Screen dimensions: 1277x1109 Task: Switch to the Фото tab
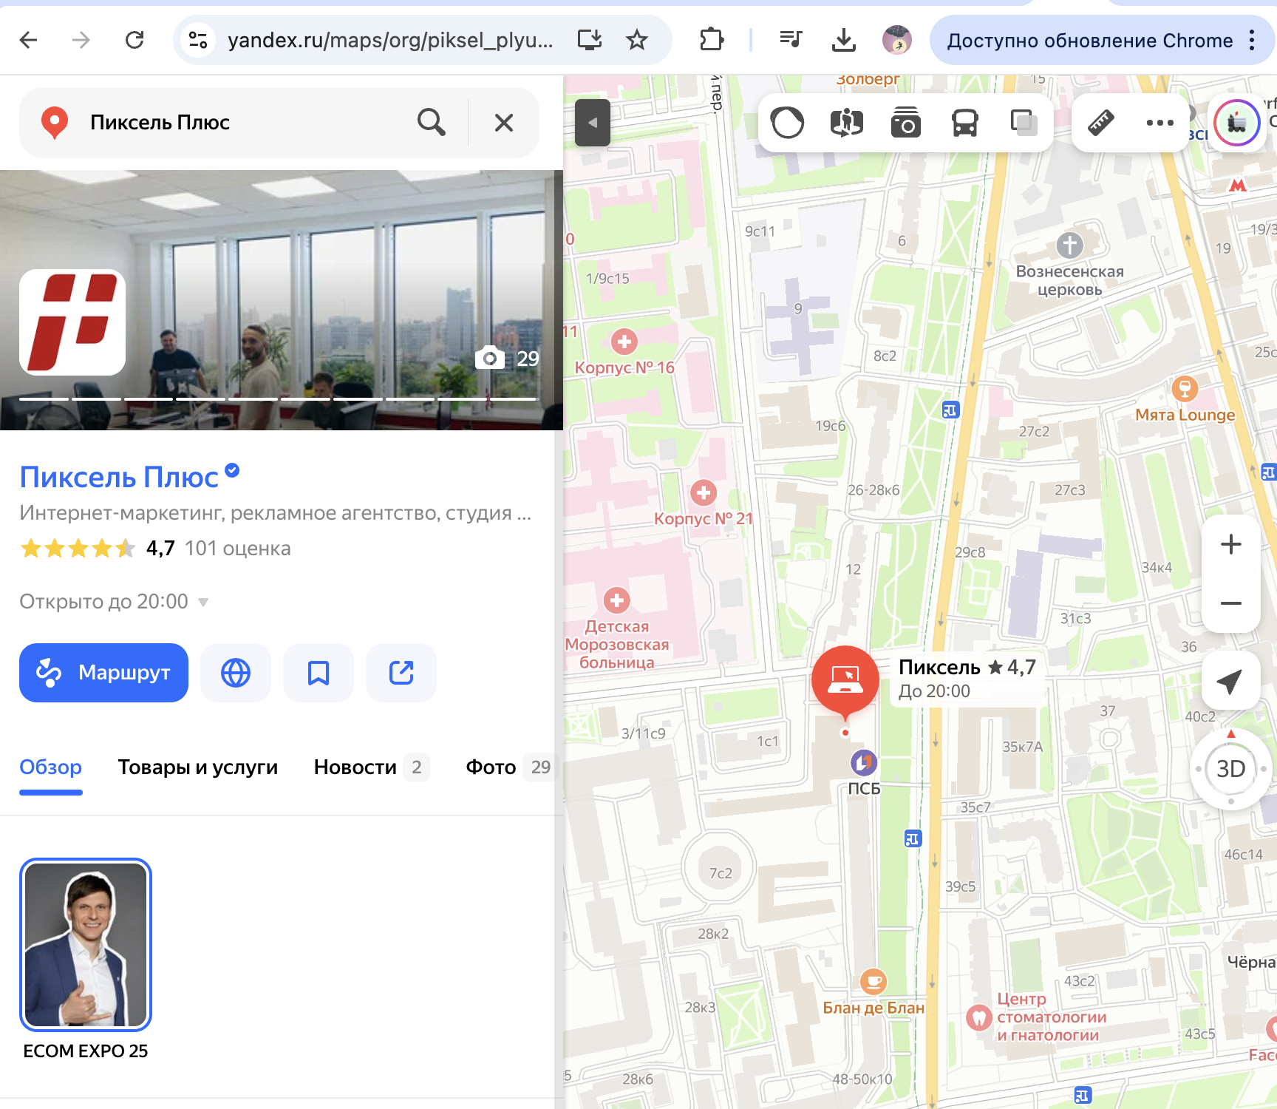[510, 767]
